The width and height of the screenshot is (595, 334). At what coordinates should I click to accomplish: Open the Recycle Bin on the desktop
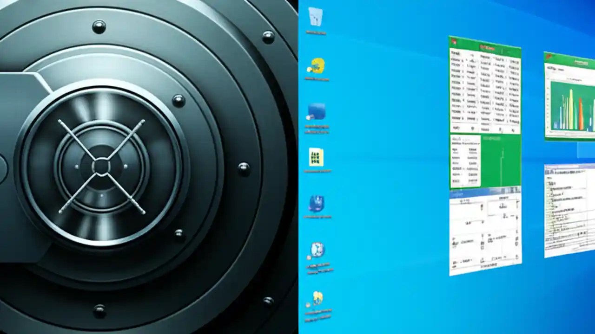[316, 19]
